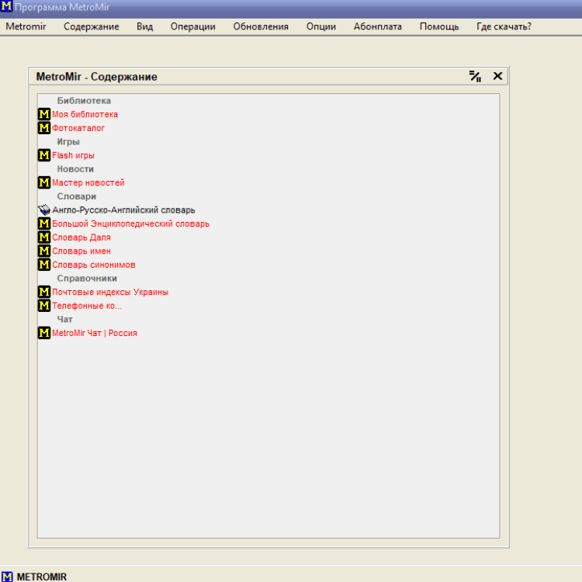This screenshot has width=582, height=582.
Task: Click the panel options icon next to close
Action: (475, 76)
